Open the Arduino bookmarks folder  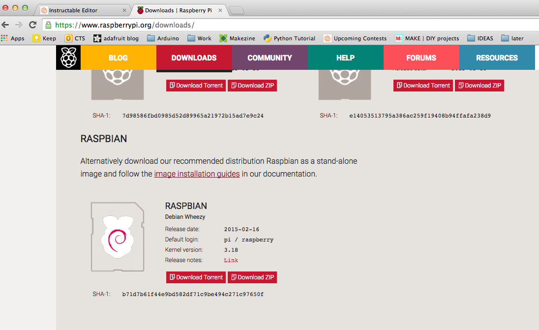coord(163,38)
